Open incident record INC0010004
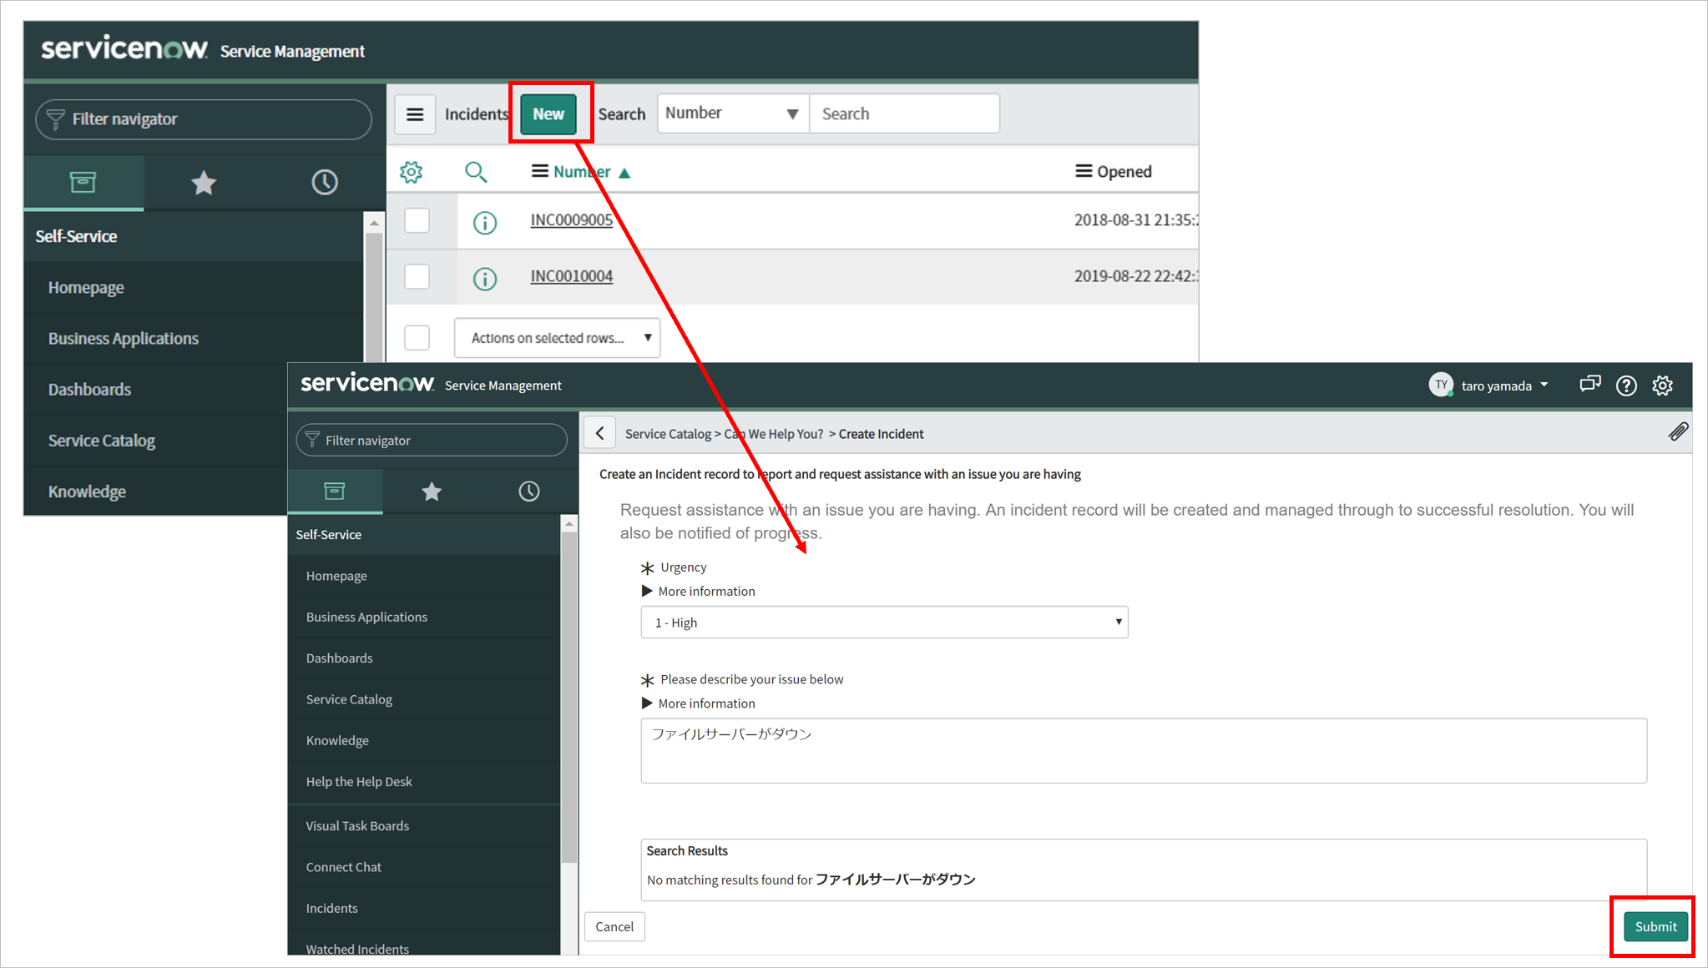Image resolution: width=1708 pixels, height=968 pixels. pos(571,275)
